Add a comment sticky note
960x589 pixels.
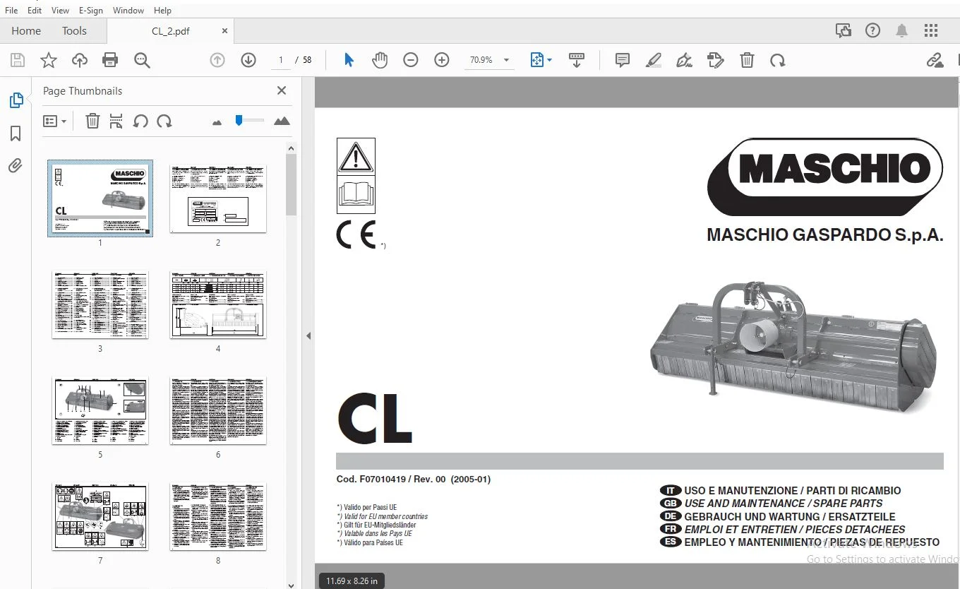pos(623,61)
